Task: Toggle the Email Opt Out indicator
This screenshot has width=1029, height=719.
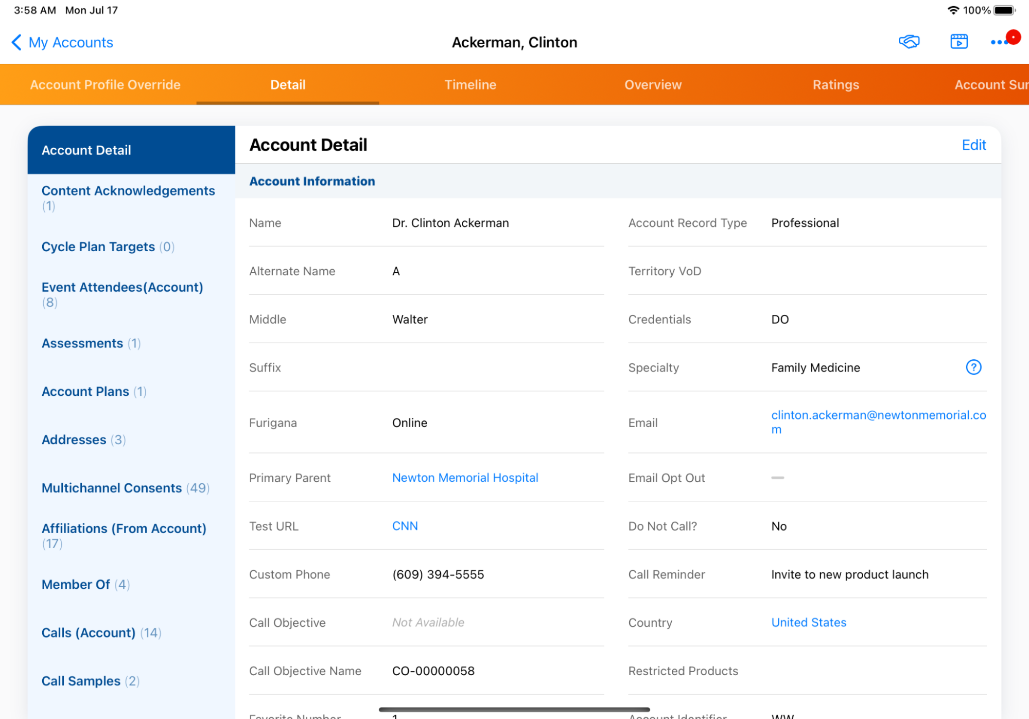Action: [777, 478]
